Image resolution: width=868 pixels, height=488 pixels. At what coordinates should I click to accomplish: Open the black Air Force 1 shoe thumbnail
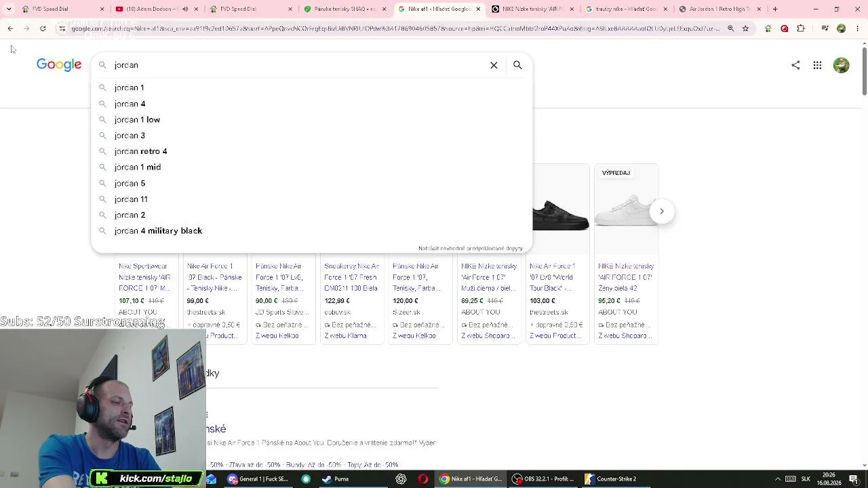point(561,211)
